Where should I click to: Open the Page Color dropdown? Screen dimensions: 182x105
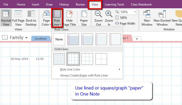[46, 18]
